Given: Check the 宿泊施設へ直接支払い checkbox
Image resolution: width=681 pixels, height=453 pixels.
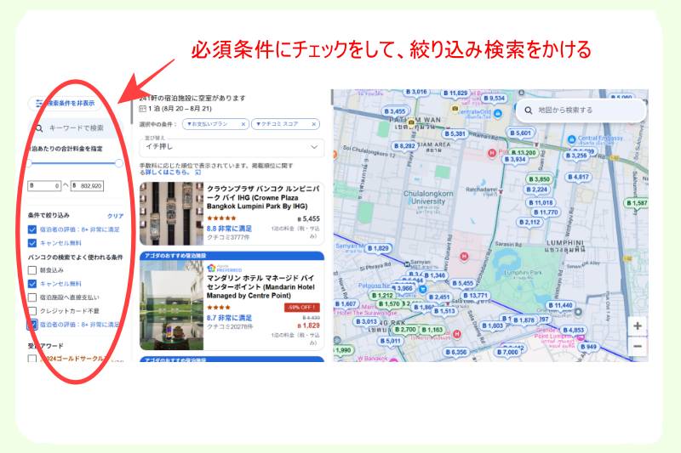Looking at the screenshot, I should 32,297.
